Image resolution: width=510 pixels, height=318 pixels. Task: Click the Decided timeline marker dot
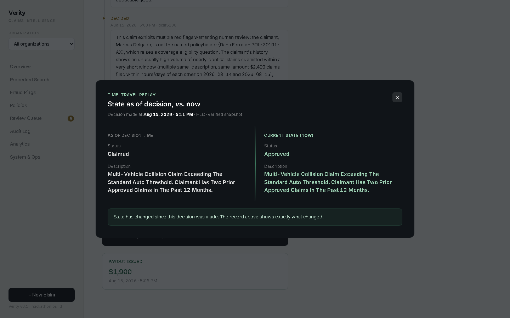104,18
